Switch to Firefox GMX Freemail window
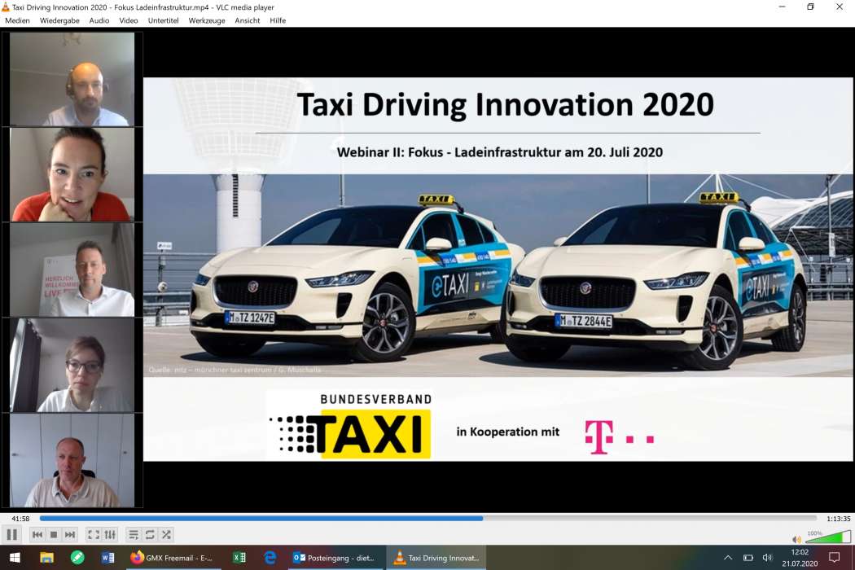 173,558
